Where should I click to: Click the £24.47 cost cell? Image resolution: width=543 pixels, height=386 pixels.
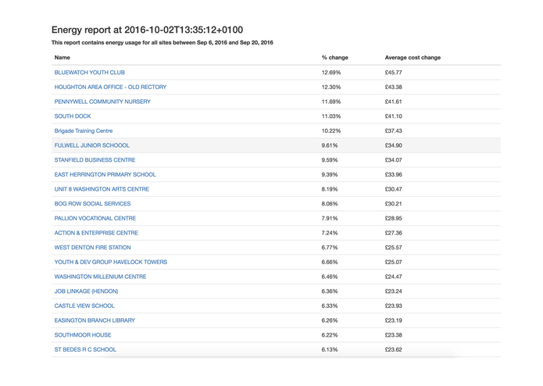pyautogui.click(x=393, y=277)
